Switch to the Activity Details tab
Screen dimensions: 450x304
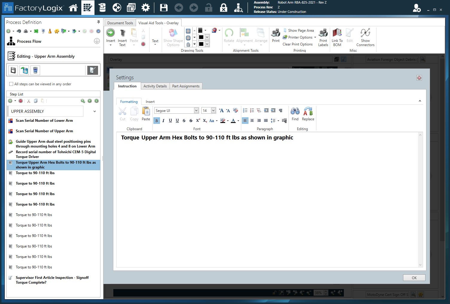pos(155,86)
